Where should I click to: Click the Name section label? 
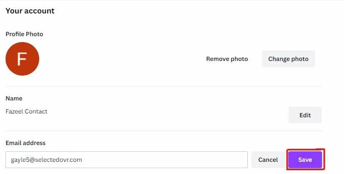pos(14,98)
